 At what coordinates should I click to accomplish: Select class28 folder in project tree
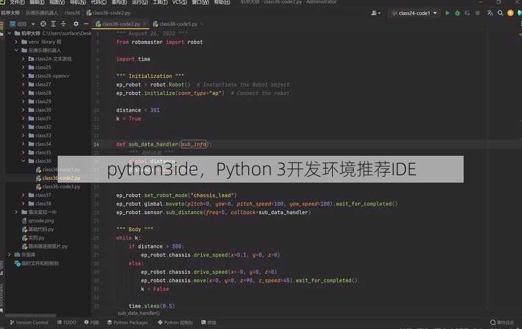[x=40, y=93]
